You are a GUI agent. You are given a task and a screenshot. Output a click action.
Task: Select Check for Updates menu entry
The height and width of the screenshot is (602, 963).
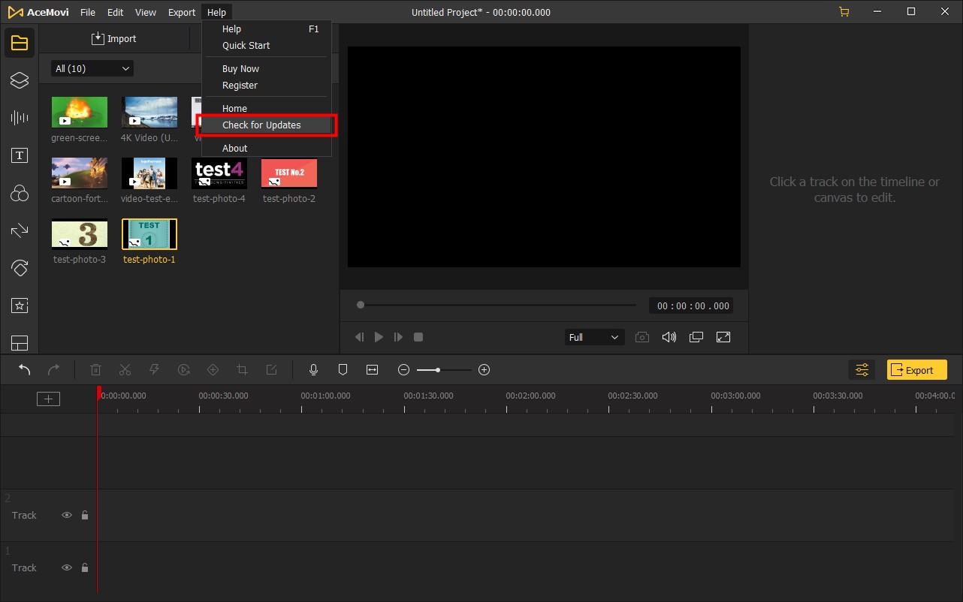[x=261, y=125]
